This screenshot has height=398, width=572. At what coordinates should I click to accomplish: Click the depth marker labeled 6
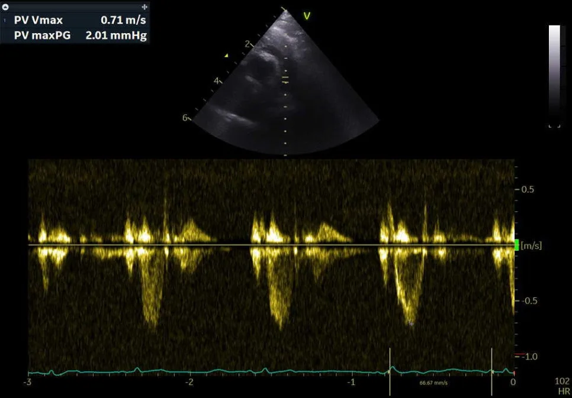pos(185,118)
